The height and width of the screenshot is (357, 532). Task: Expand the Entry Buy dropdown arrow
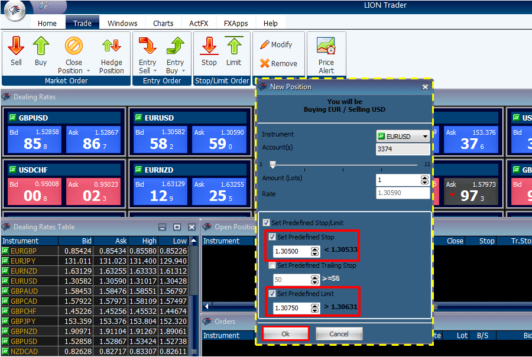tap(184, 71)
